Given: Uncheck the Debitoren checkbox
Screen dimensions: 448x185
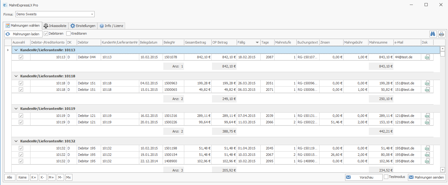Looking at the screenshot, I should 46,33.
